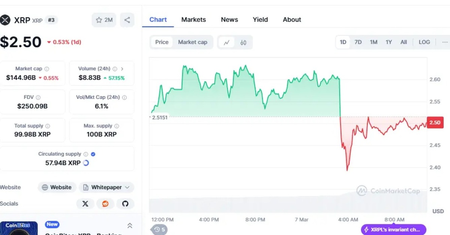Visit the XRP Website link
The height and width of the screenshot is (235, 450).
(x=57, y=187)
